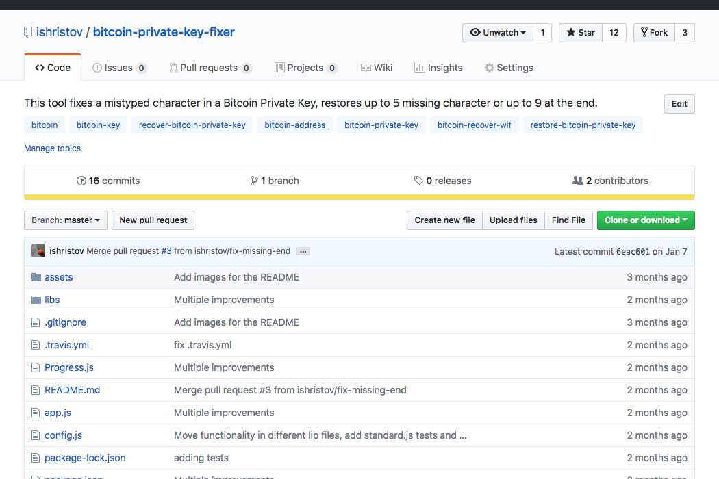The image size is (719, 479).
Task: Click the releases tag icon
Action: pyautogui.click(x=418, y=181)
